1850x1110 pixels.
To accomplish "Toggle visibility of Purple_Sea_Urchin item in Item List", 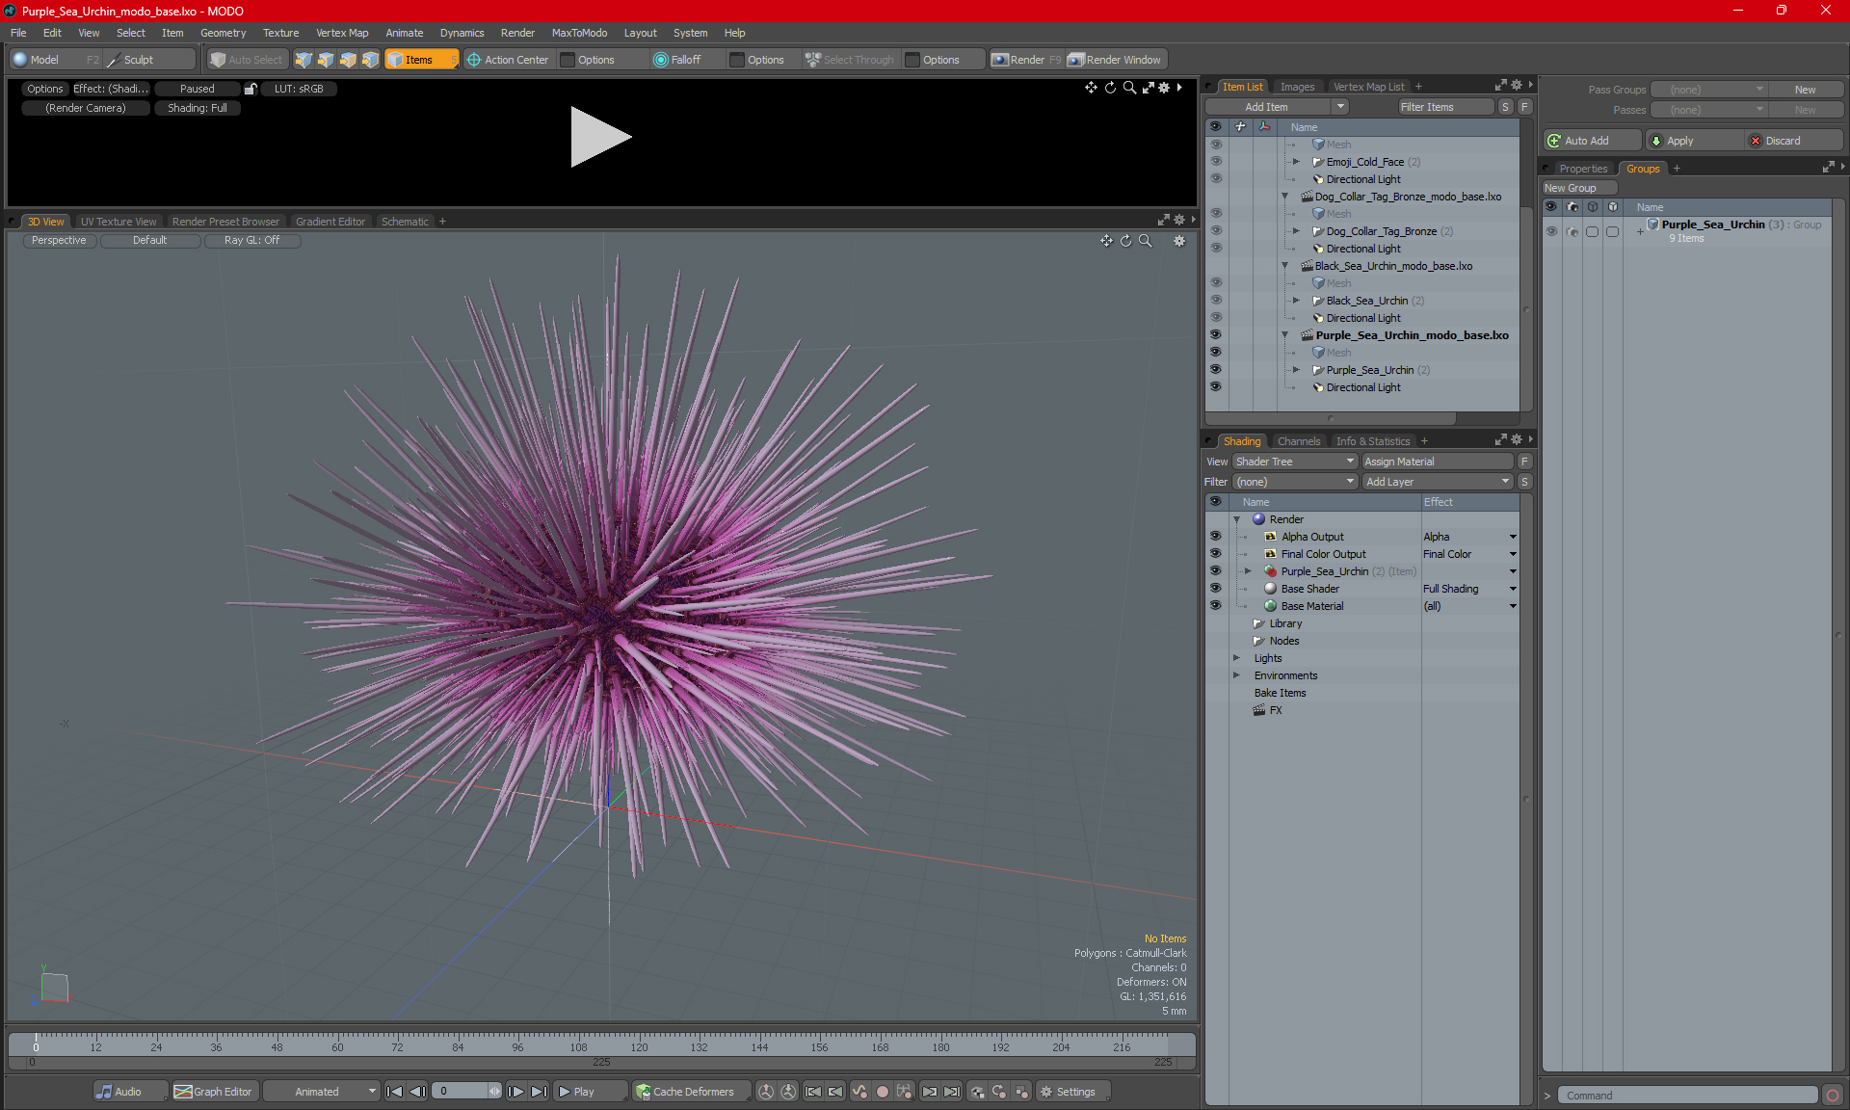I will (1216, 370).
